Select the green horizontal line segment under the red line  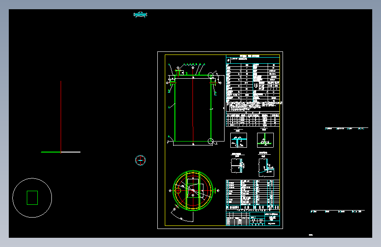[51, 152]
